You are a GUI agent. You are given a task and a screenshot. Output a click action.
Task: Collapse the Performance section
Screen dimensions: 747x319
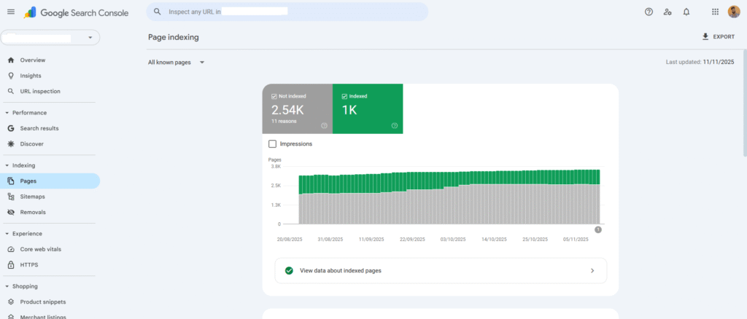click(7, 113)
